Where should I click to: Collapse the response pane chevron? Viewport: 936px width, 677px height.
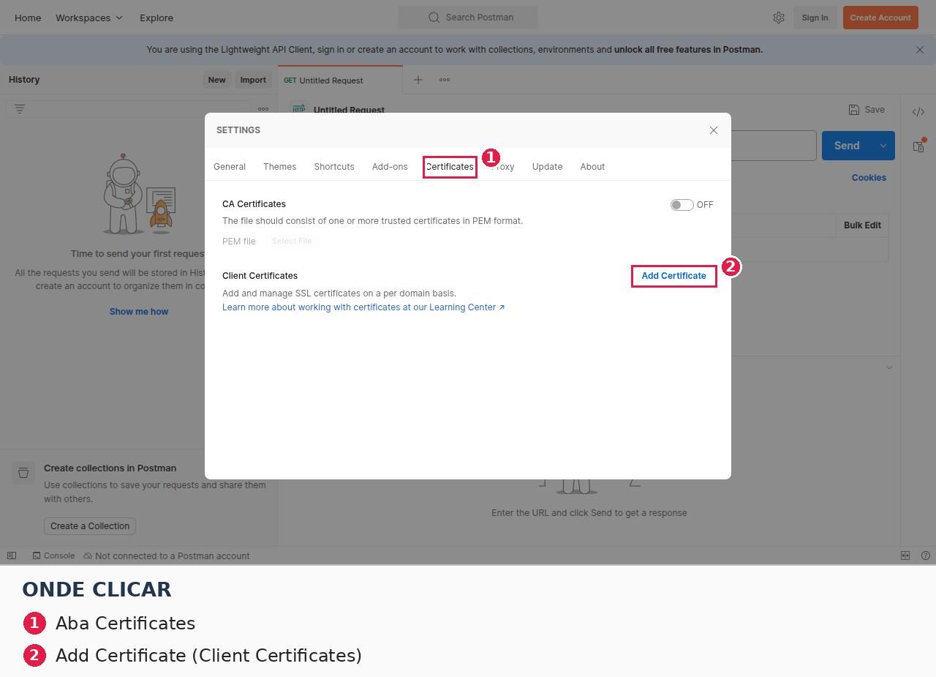(889, 367)
